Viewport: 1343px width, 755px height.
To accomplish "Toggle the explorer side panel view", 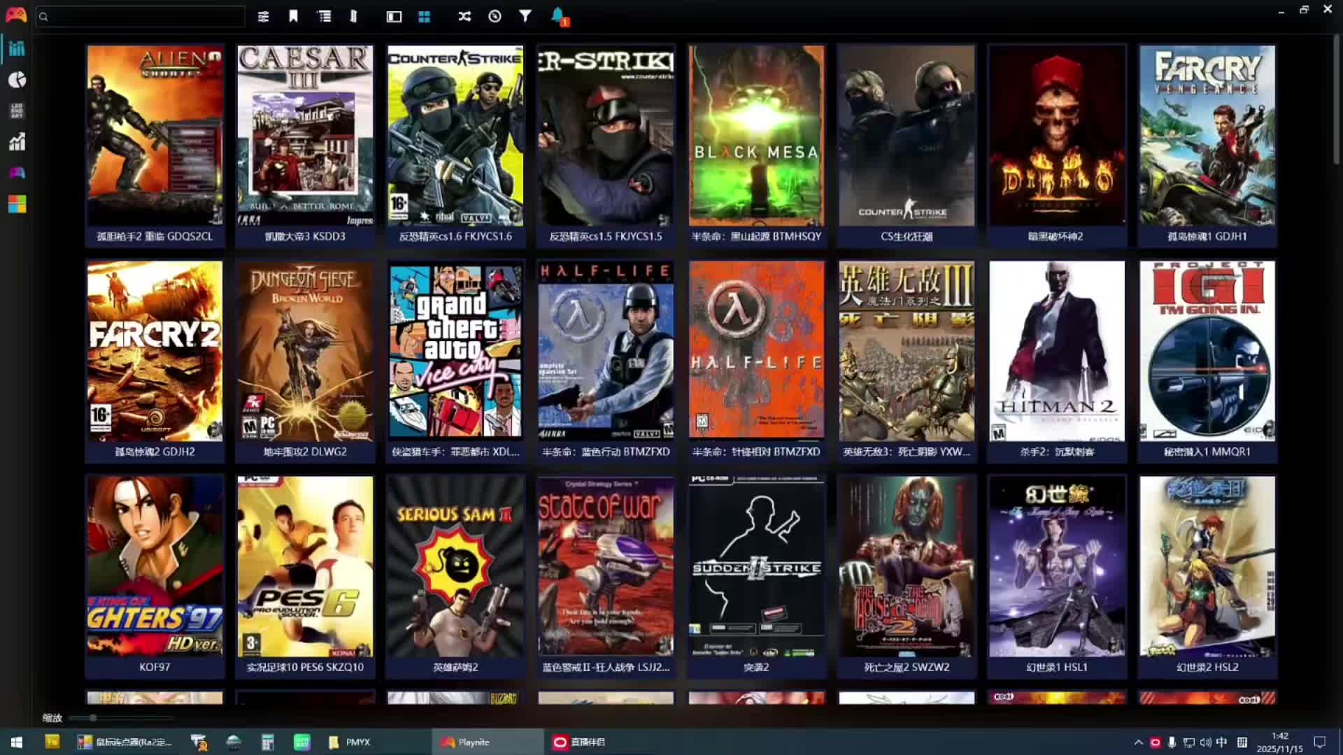I will click(x=353, y=16).
